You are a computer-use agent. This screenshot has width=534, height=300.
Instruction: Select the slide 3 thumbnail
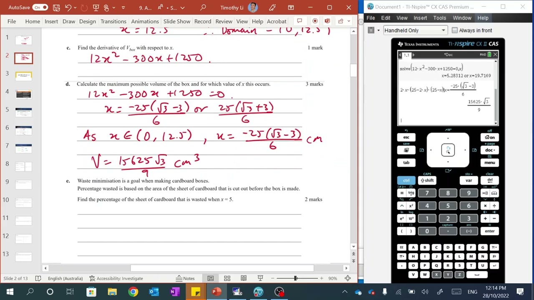pos(23,75)
